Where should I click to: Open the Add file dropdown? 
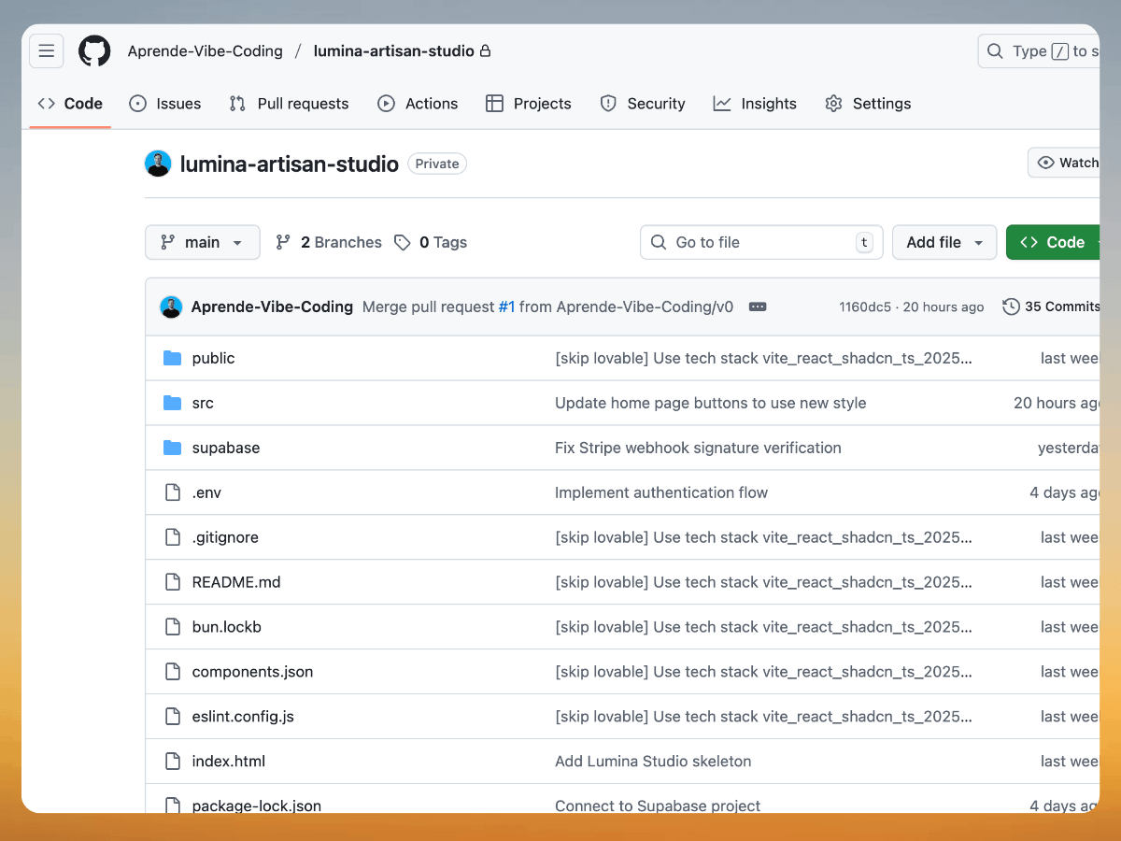(944, 243)
